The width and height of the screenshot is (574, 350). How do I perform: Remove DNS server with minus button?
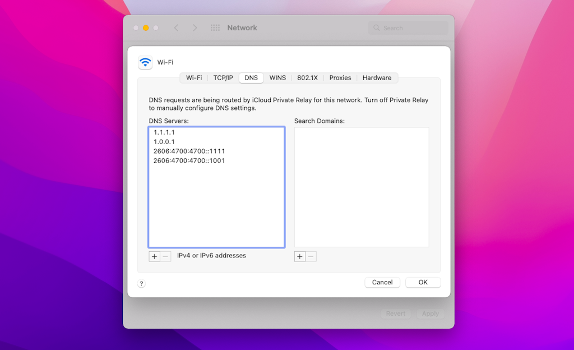coord(165,256)
